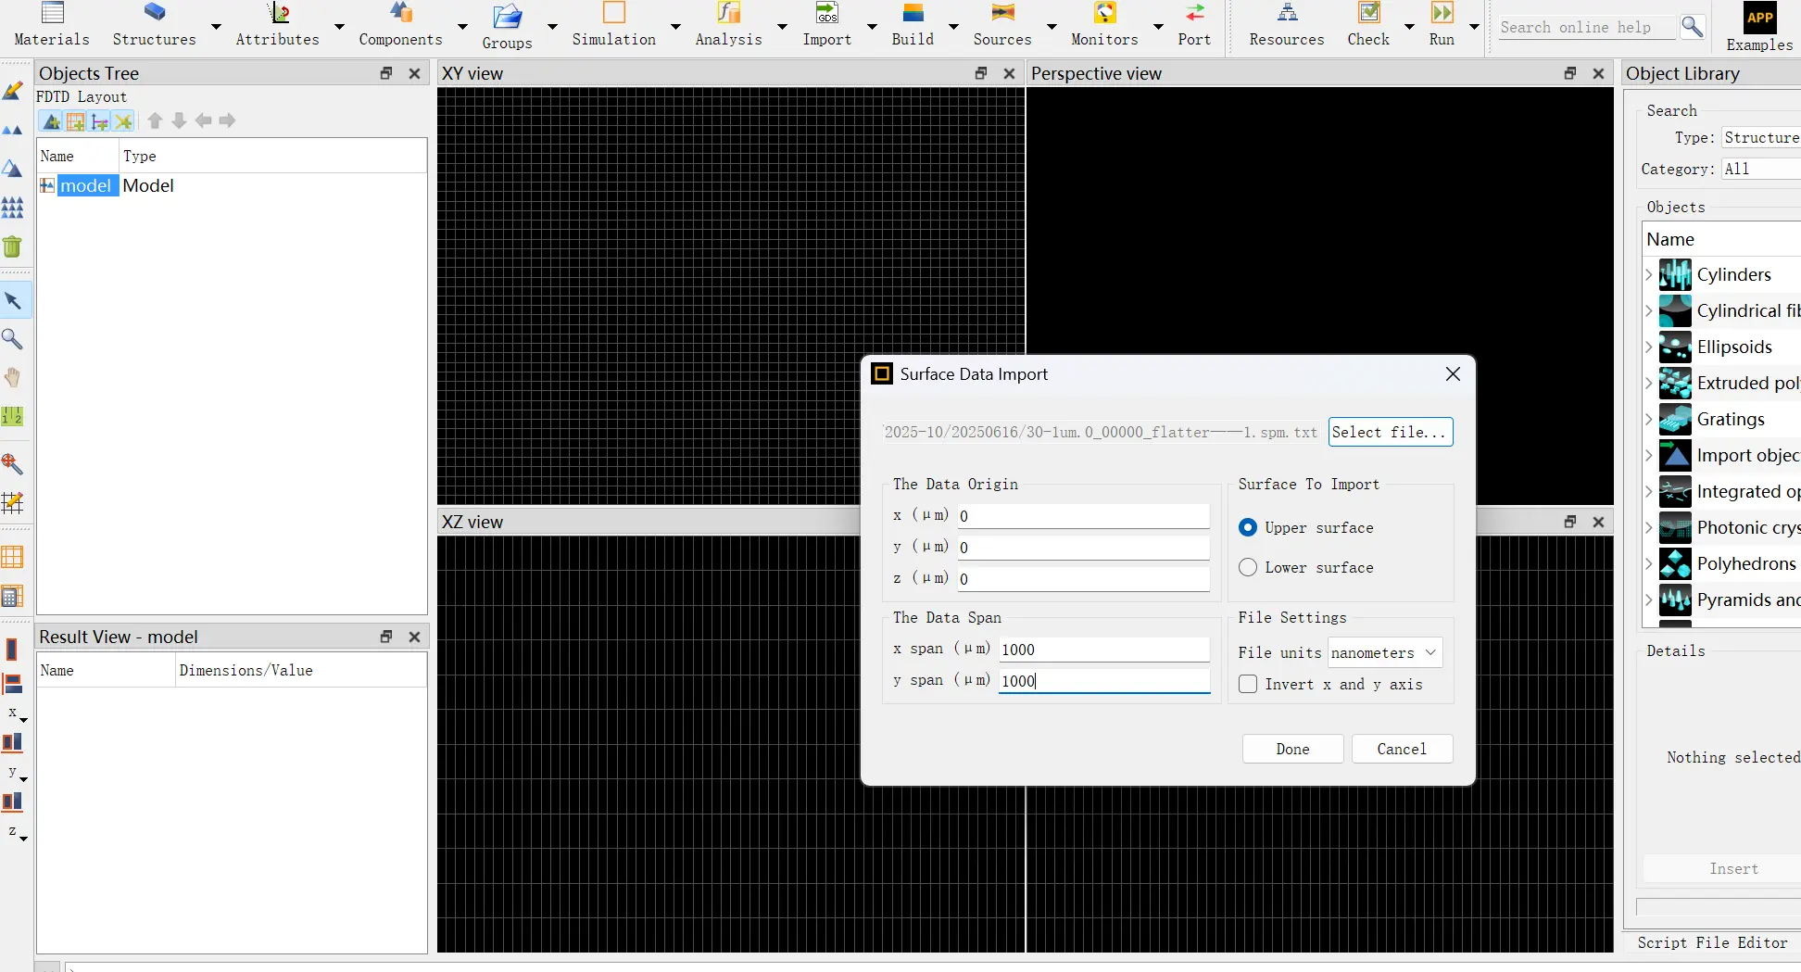
Task: Expand the model node in Objects Tree
Action: point(46,185)
